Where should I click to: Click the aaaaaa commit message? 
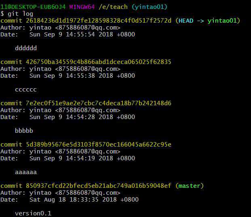(x=26, y=172)
